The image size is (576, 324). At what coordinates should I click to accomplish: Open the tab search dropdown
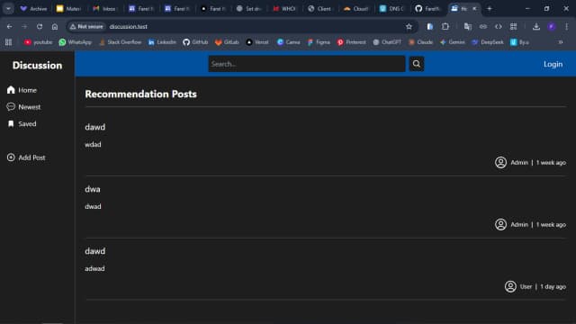[8, 8]
